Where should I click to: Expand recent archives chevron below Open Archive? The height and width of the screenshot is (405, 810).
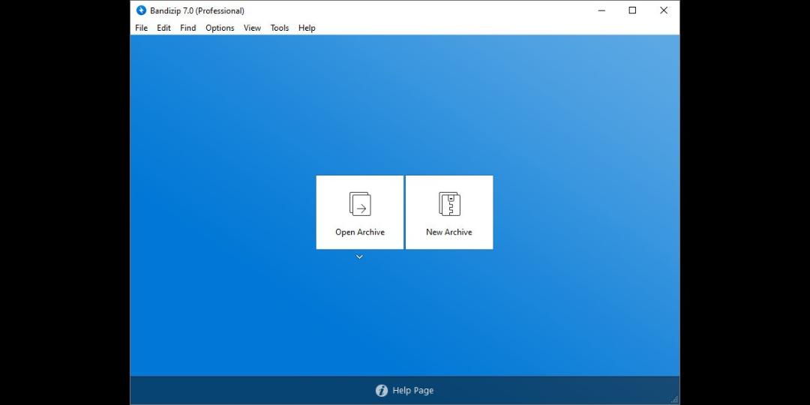pyautogui.click(x=359, y=256)
